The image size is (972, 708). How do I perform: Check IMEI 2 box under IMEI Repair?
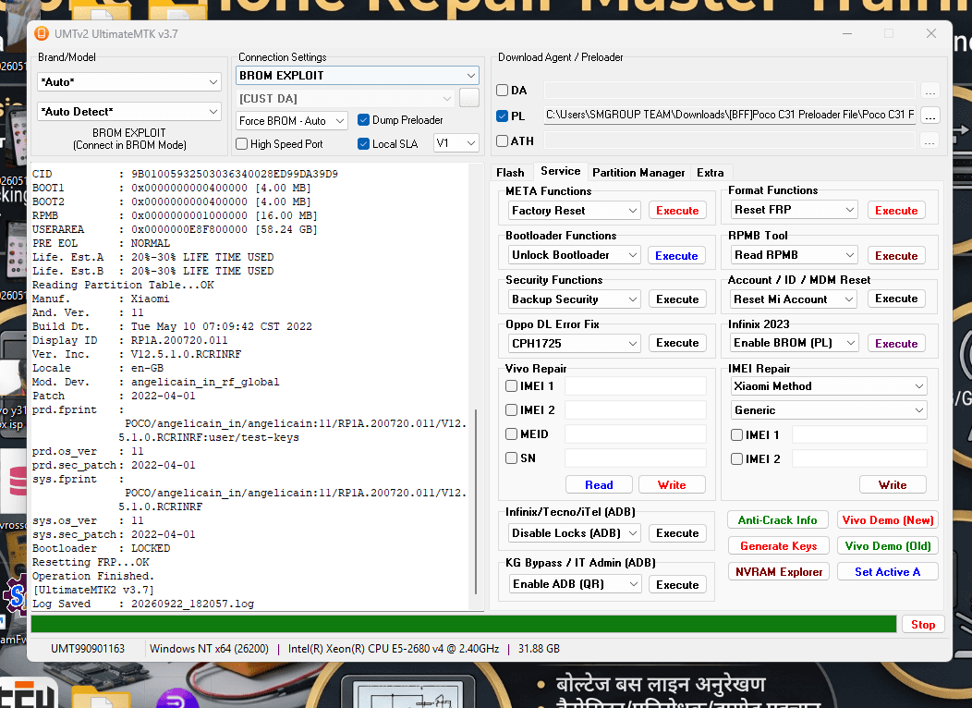coord(737,459)
